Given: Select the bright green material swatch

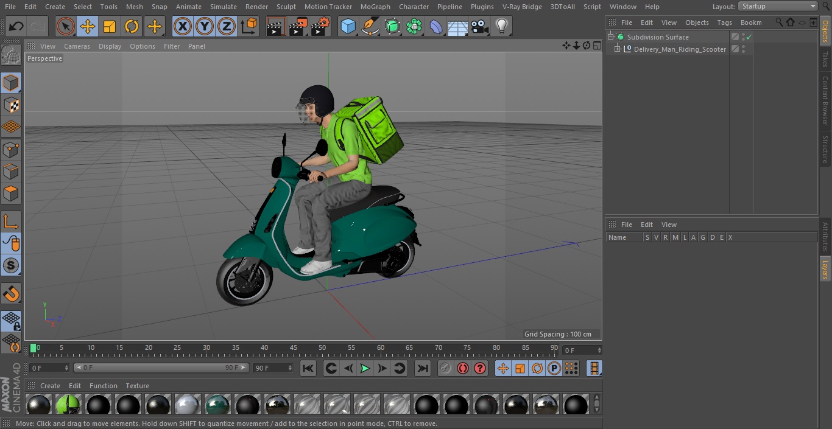Looking at the screenshot, I should coord(68,404).
